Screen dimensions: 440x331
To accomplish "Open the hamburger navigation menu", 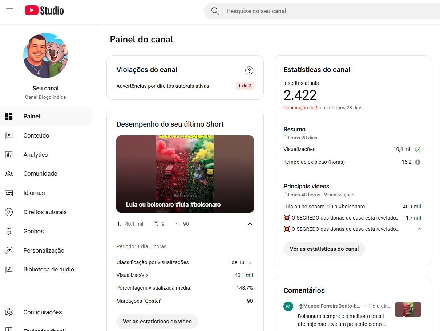I will click(9, 11).
